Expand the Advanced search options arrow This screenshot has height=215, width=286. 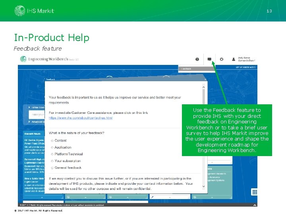[x=29, y=122]
